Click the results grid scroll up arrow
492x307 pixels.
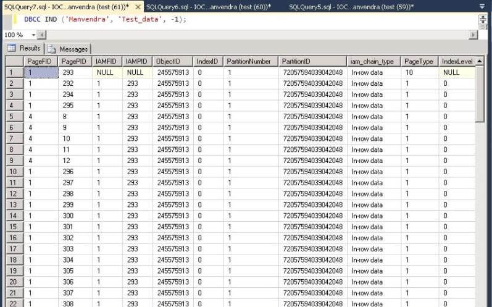pyautogui.click(x=480, y=62)
